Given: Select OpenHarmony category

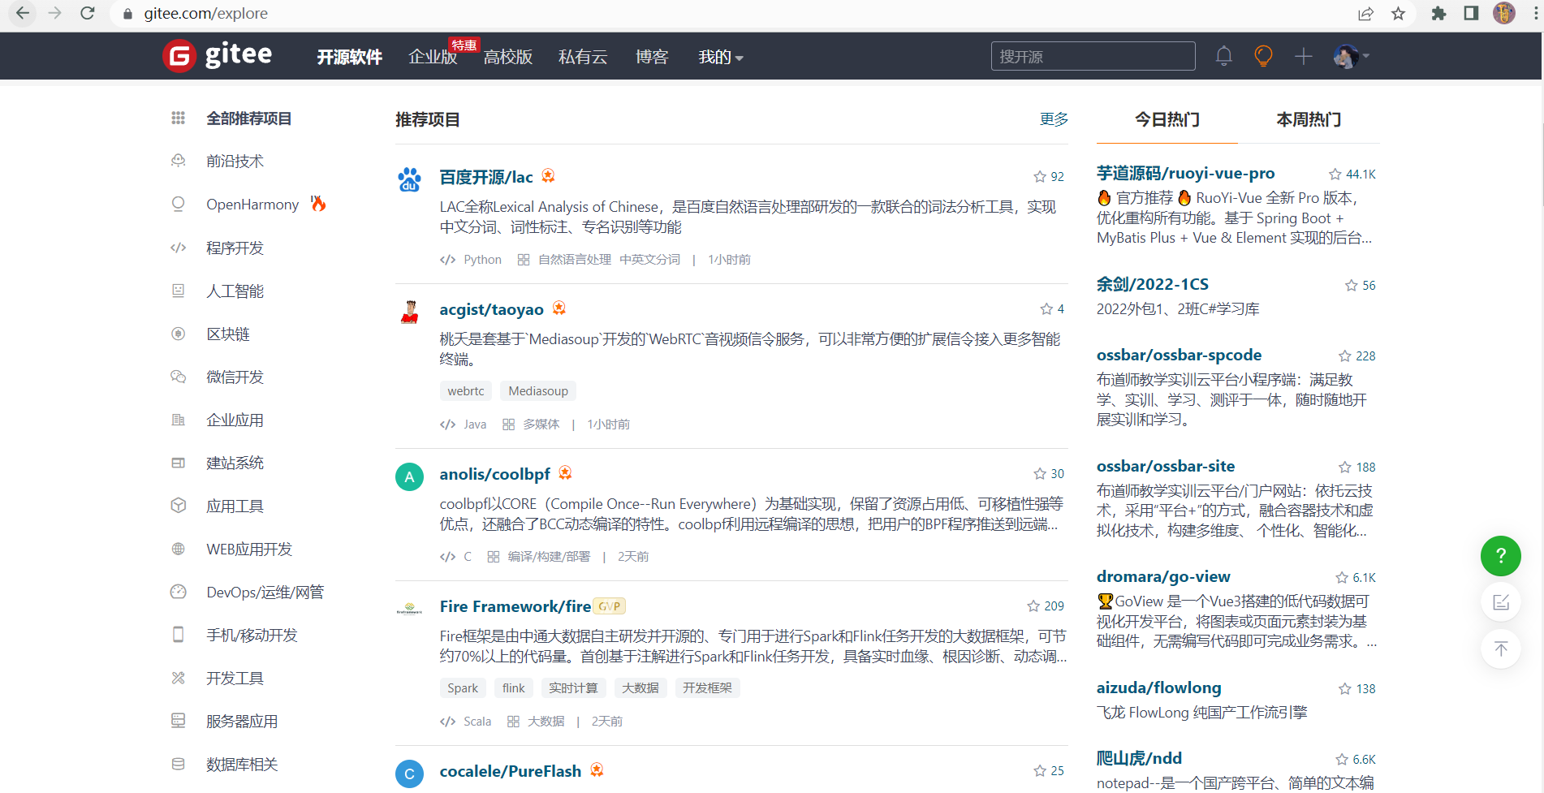Looking at the screenshot, I should (252, 205).
